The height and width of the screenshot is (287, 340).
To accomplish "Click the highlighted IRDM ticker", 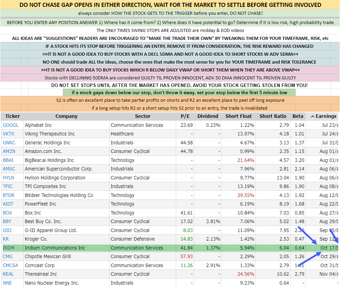I will pos(9,248).
